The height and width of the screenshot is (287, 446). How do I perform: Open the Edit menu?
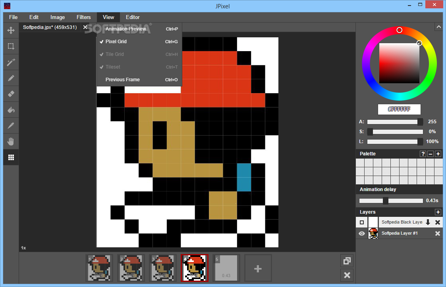coord(34,17)
